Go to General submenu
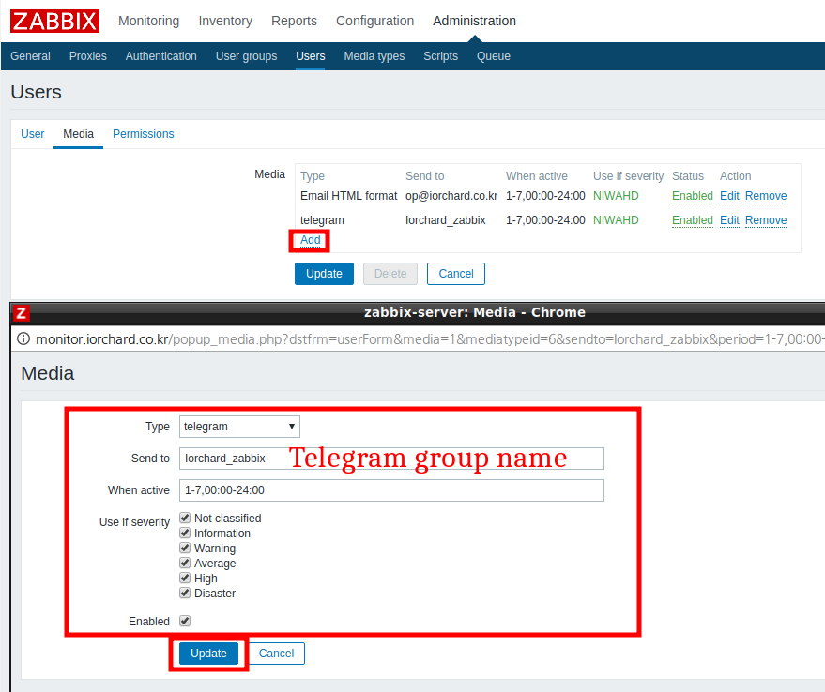This screenshot has height=692, width=825. (31, 56)
